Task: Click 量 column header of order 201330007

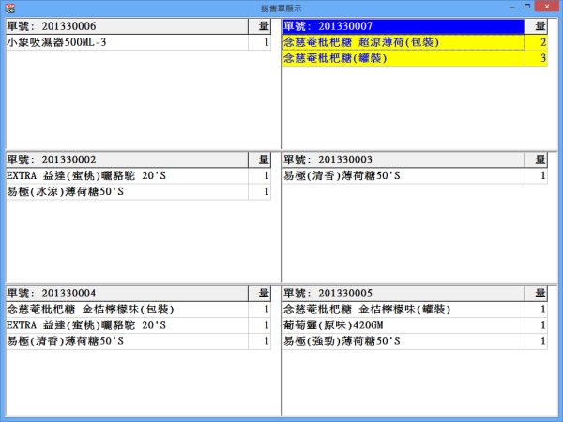Action: [x=536, y=26]
